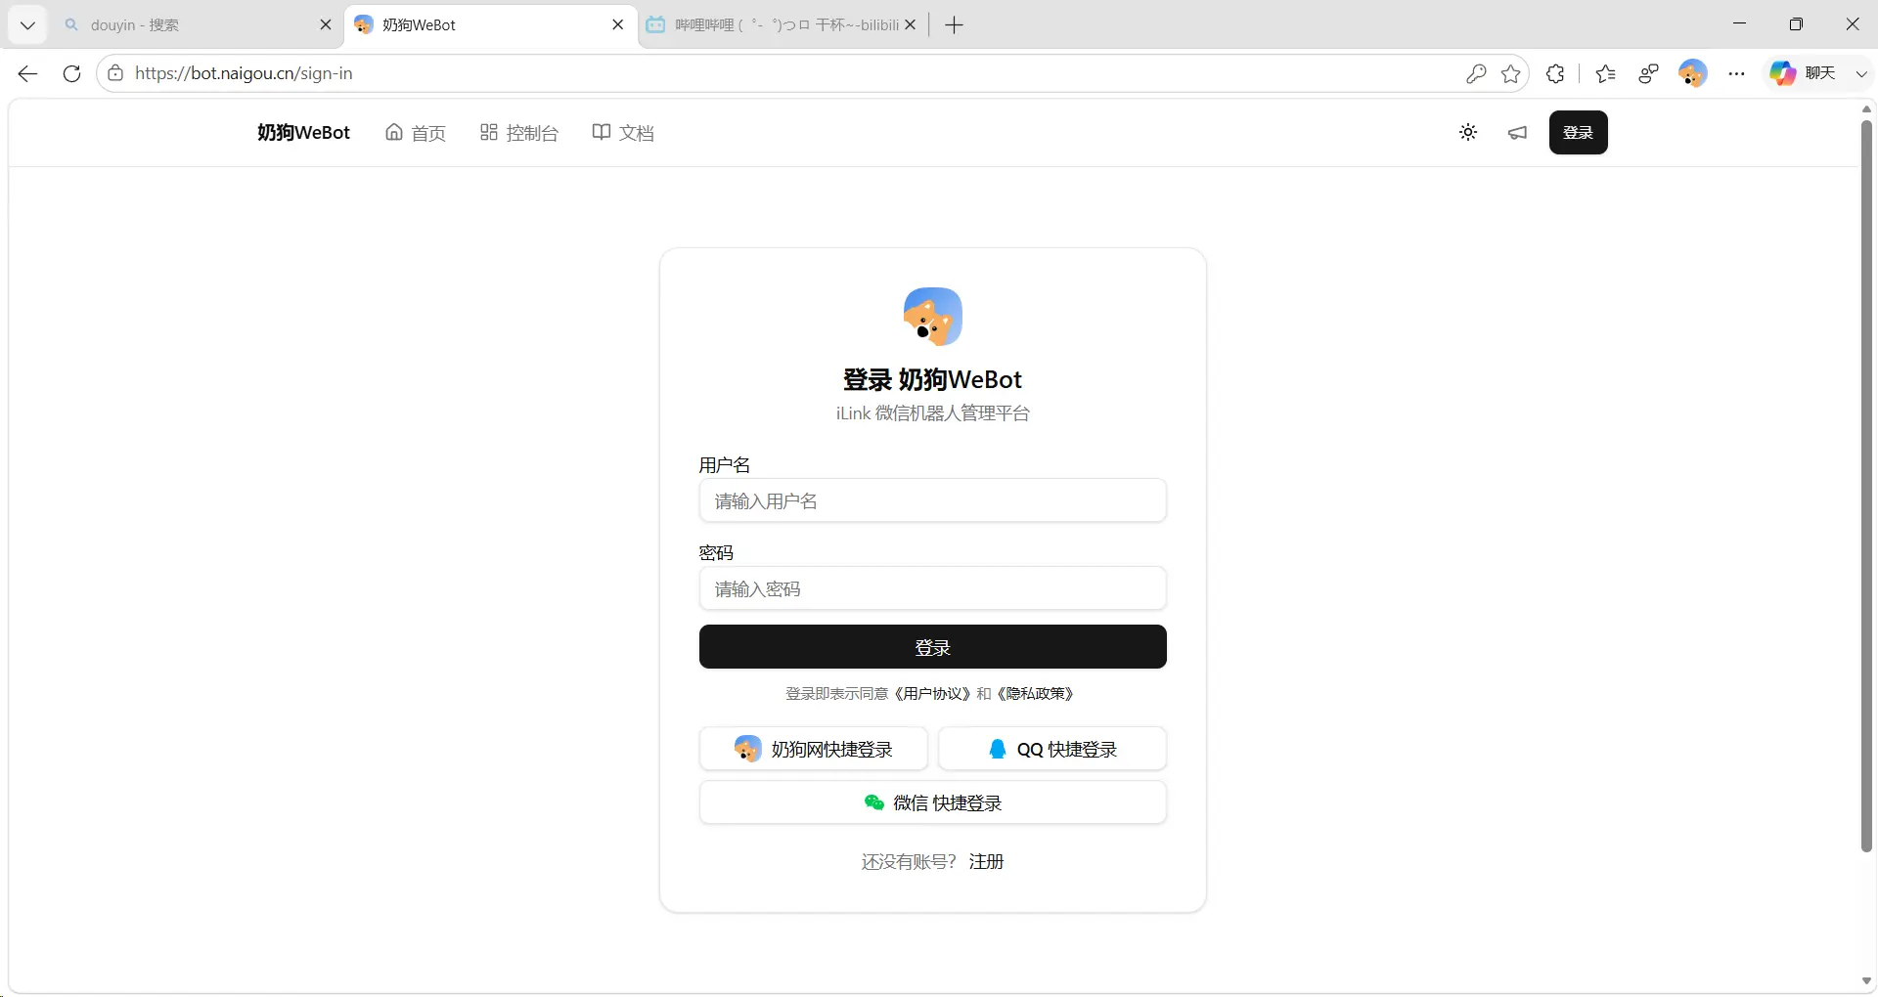Open 控制台 in the navigation
The height and width of the screenshot is (997, 1878).
coord(518,133)
